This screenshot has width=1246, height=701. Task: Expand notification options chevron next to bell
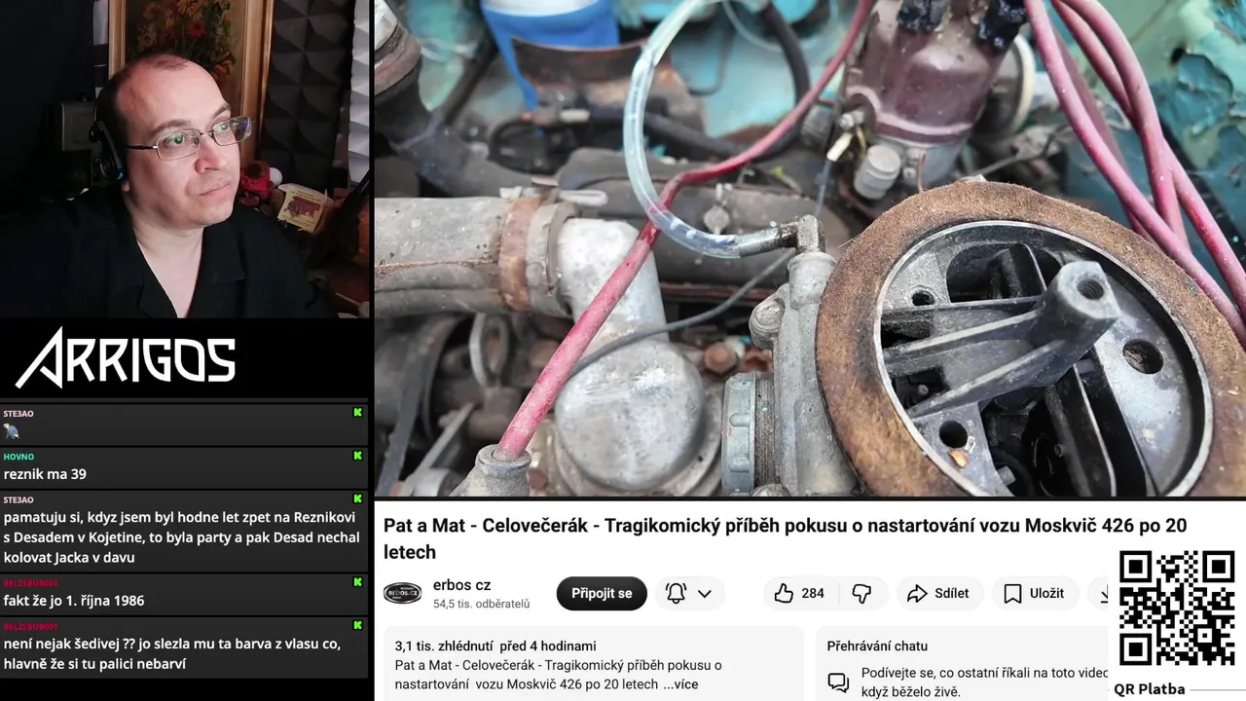pyautogui.click(x=705, y=593)
